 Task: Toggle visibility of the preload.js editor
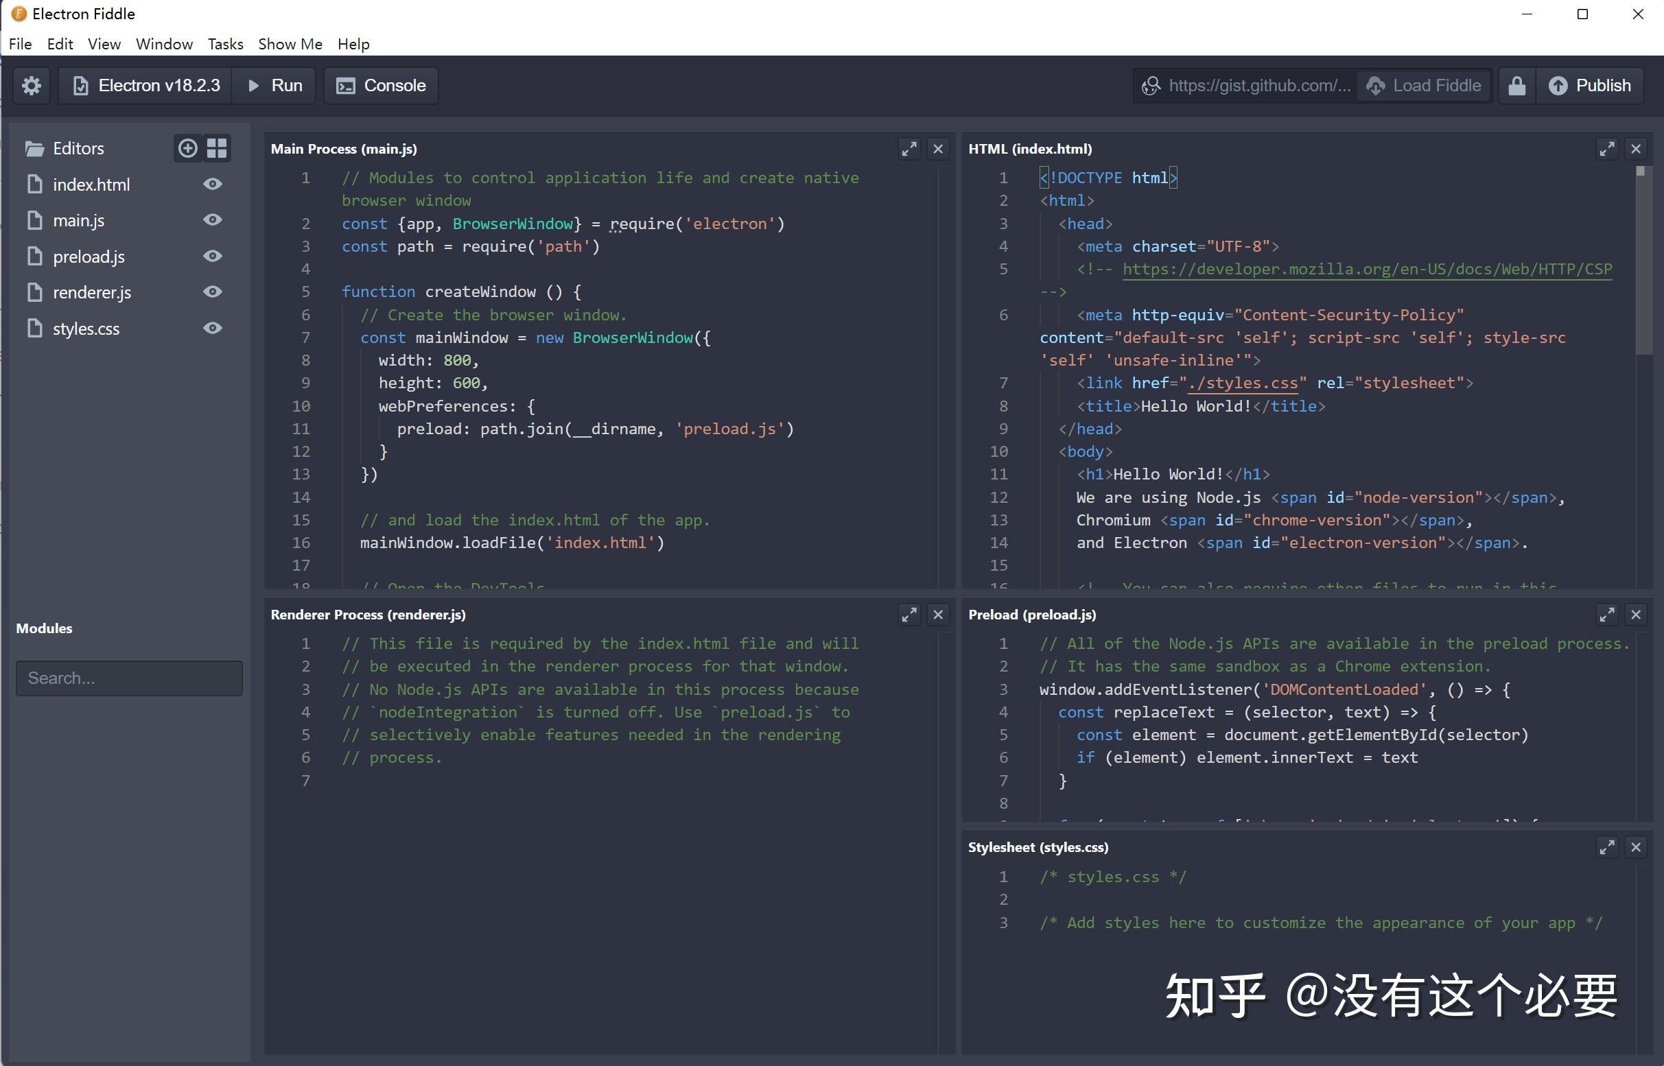click(x=213, y=256)
